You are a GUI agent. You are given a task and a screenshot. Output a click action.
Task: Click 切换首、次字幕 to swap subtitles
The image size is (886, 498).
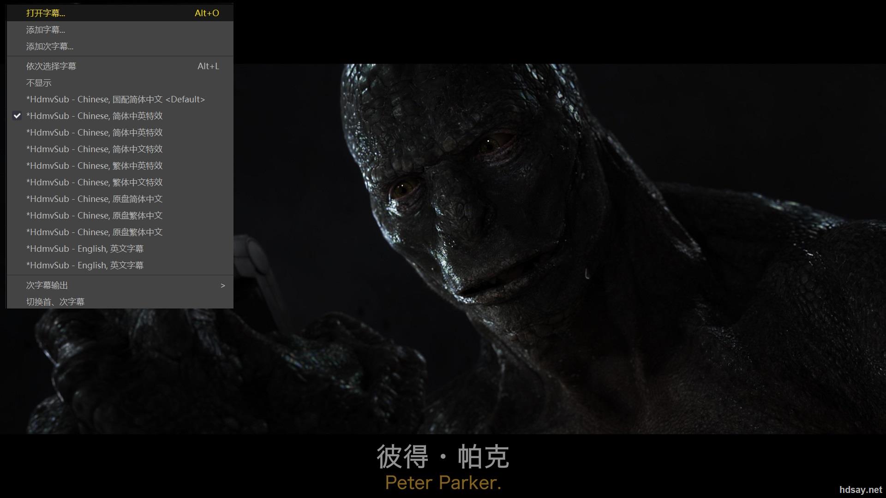[x=120, y=302]
